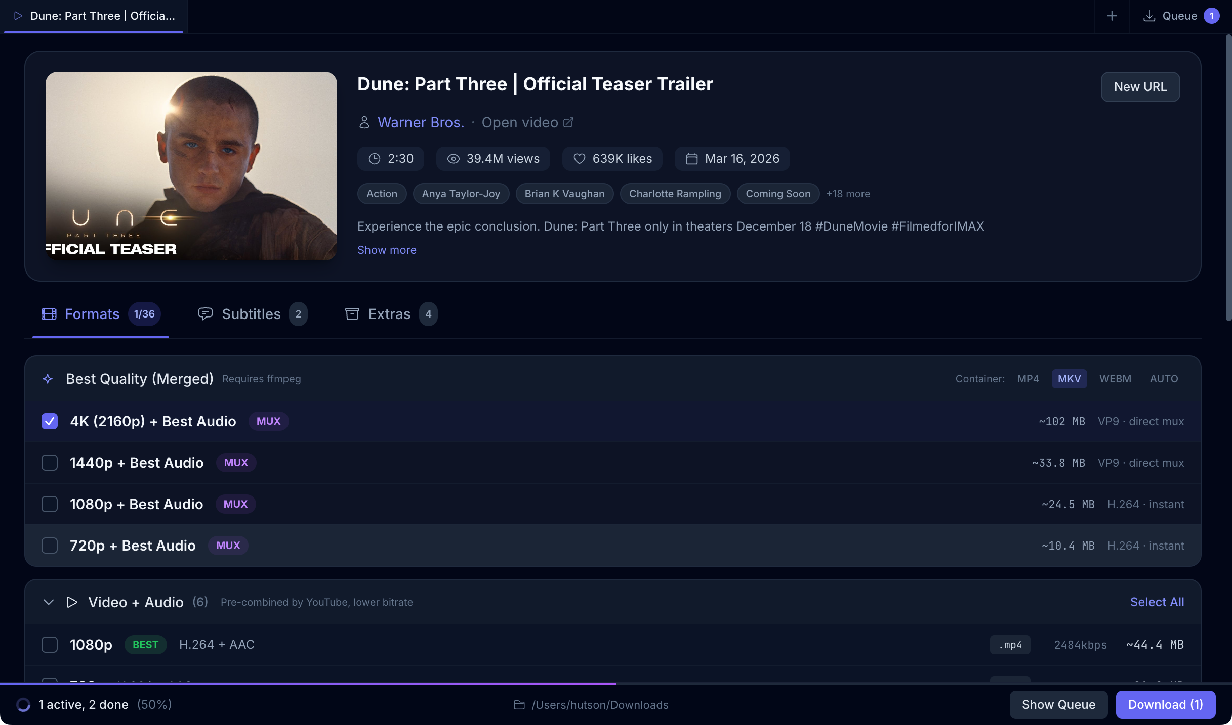Select AUTO container option

click(x=1164, y=379)
